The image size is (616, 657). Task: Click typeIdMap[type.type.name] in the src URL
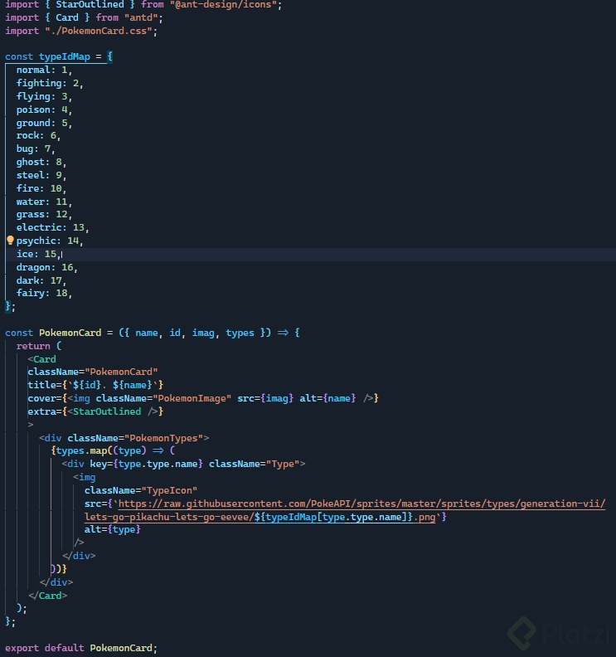coord(336,517)
